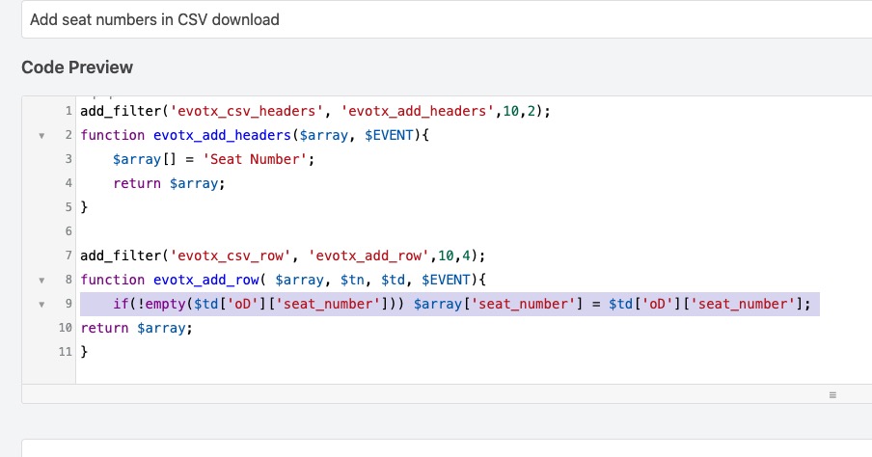Click line 1 add_filter evotx_csv_headers code
Screen dimensions: 872x457
pyautogui.click(x=315, y=111)
